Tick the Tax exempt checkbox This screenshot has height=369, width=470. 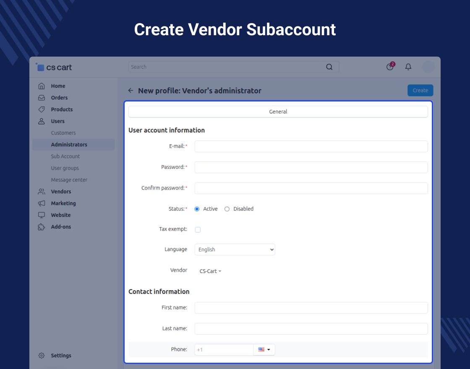(198, 229)
